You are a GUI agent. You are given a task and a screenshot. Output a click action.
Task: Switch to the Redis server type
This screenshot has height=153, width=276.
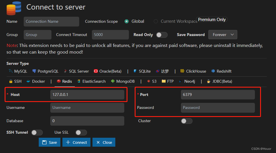tap(65, 82)
